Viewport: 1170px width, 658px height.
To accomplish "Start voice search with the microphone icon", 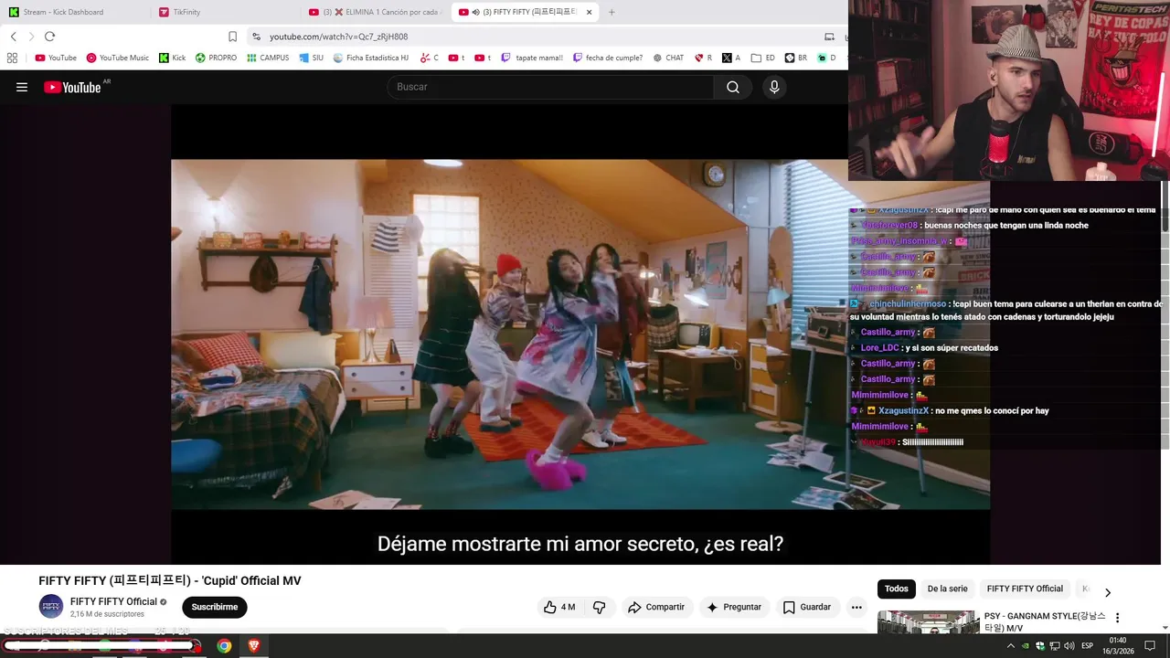I will (x=774, y=87).
